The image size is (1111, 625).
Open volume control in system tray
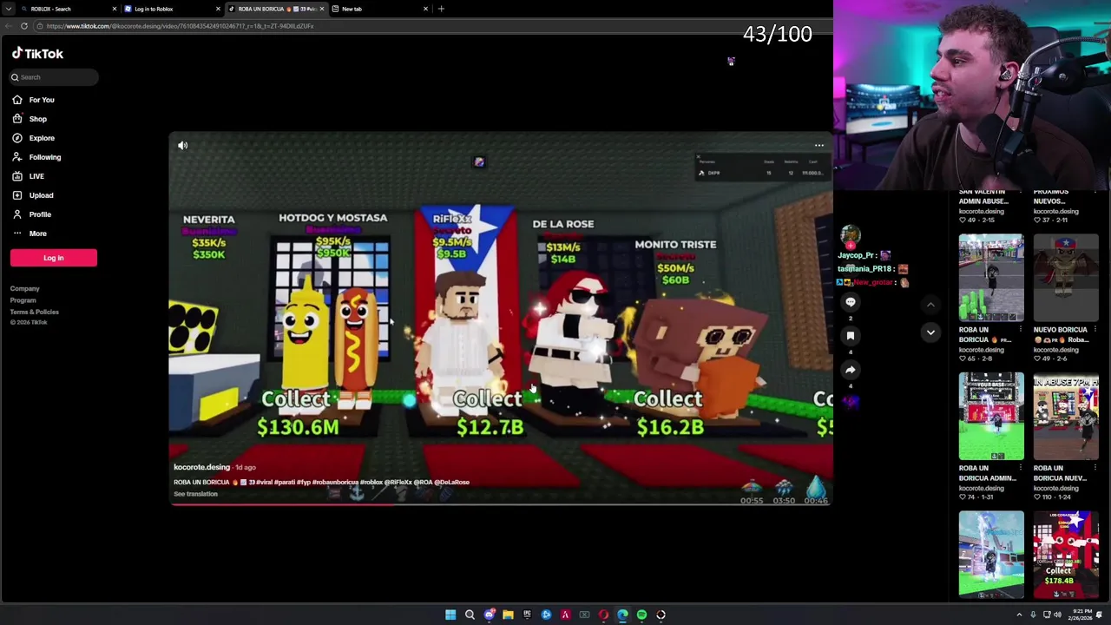tap(1057, 615)
